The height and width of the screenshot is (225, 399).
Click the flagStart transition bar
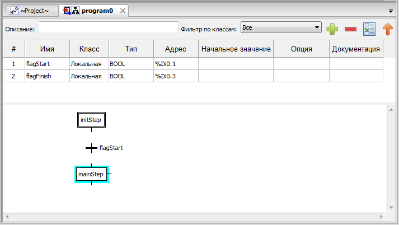tap(91, 148)
